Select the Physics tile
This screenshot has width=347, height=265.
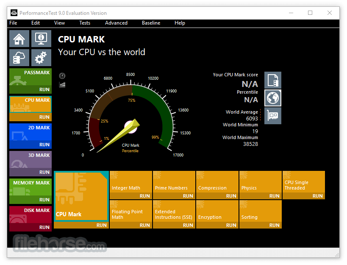[x=261, y=182]
